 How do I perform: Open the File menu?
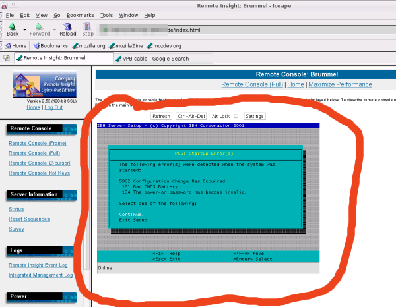pyautogui.click(x=10, y=15)
